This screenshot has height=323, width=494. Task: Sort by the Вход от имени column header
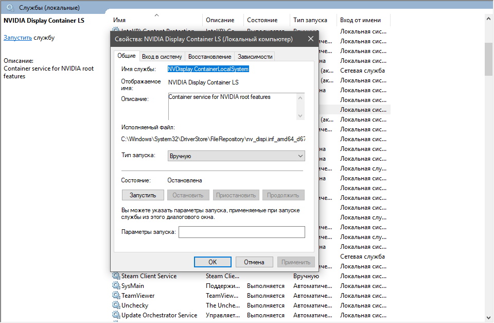click(x=363, y=20)
